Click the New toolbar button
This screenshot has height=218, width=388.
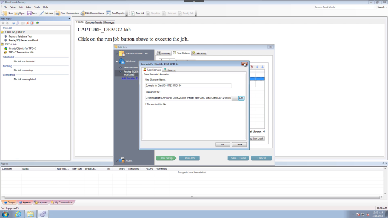point(7,13)
